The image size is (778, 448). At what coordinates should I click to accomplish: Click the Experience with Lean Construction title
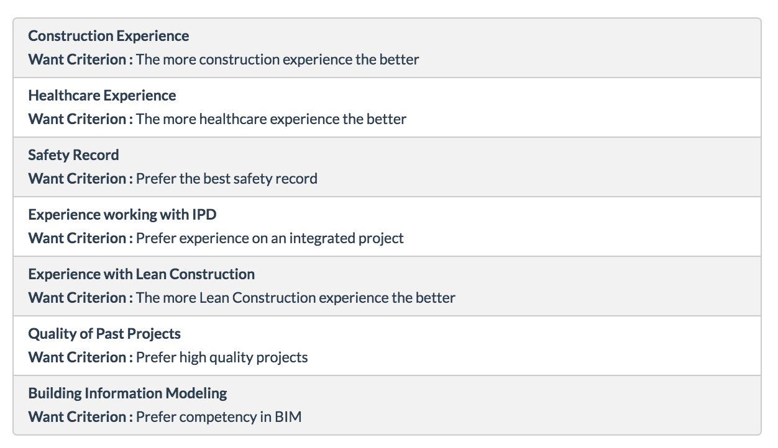(x=142, y=274)
